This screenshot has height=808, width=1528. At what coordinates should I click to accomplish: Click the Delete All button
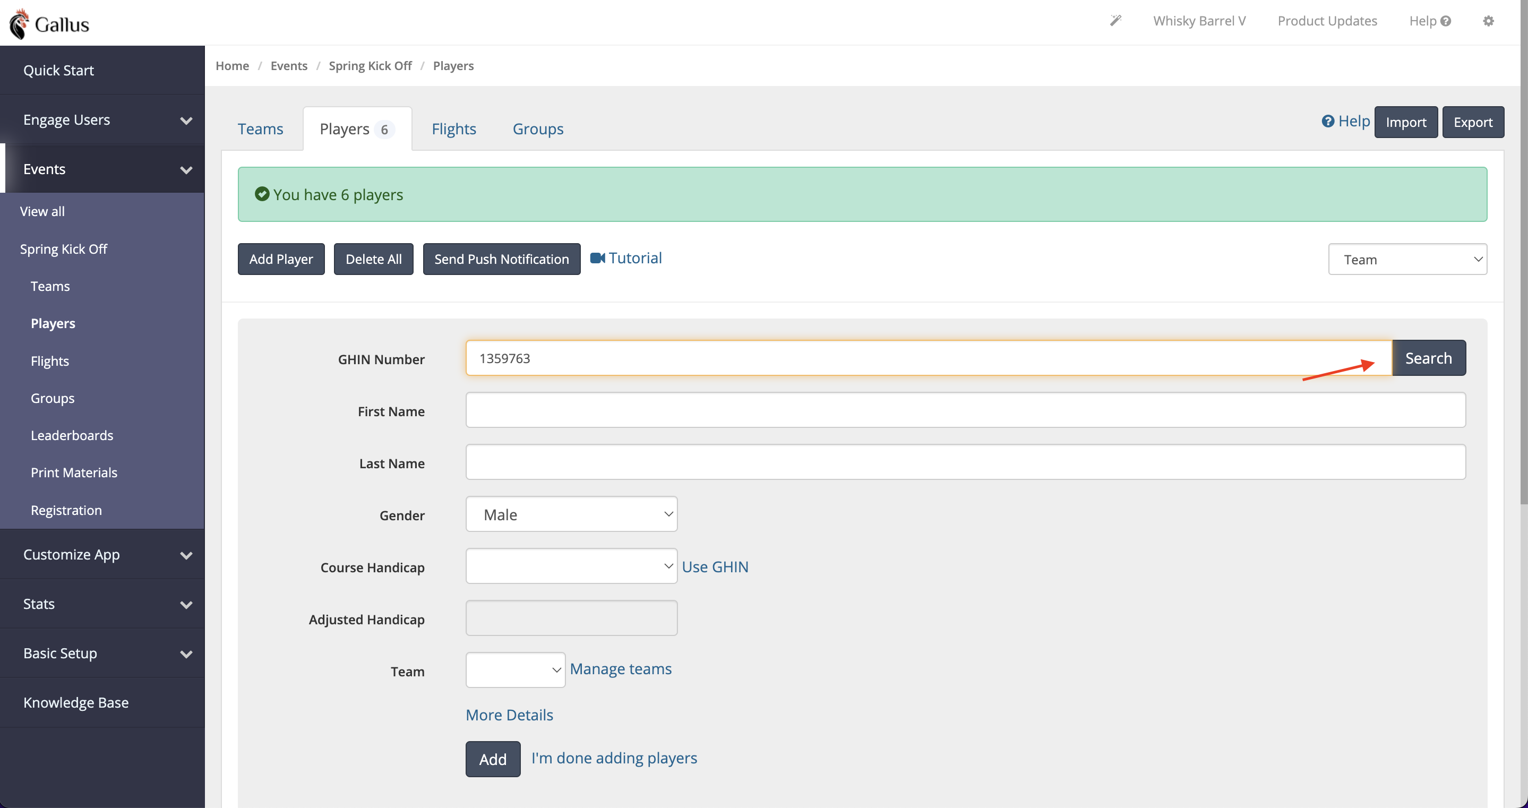(374, 259)
